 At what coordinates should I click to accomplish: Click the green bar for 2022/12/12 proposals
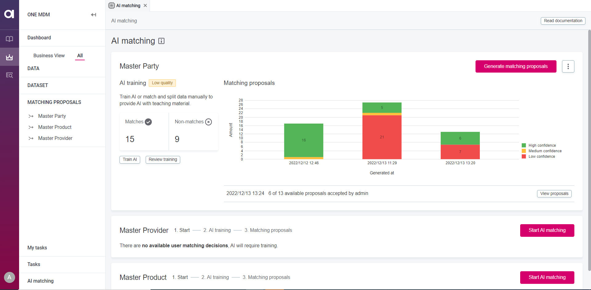click(x=304, y=140)
